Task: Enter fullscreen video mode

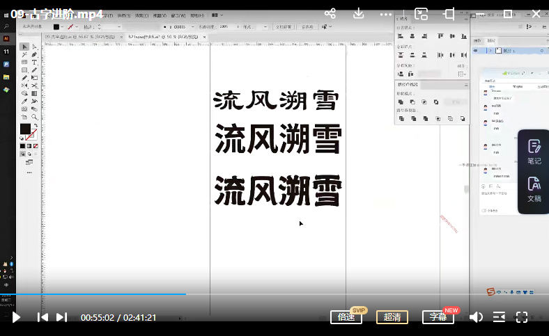Action: (x=521, y=317)
